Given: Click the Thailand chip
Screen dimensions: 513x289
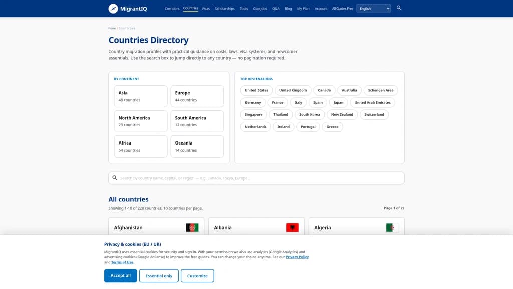Looking at the screenshot, I should point(281,115).
